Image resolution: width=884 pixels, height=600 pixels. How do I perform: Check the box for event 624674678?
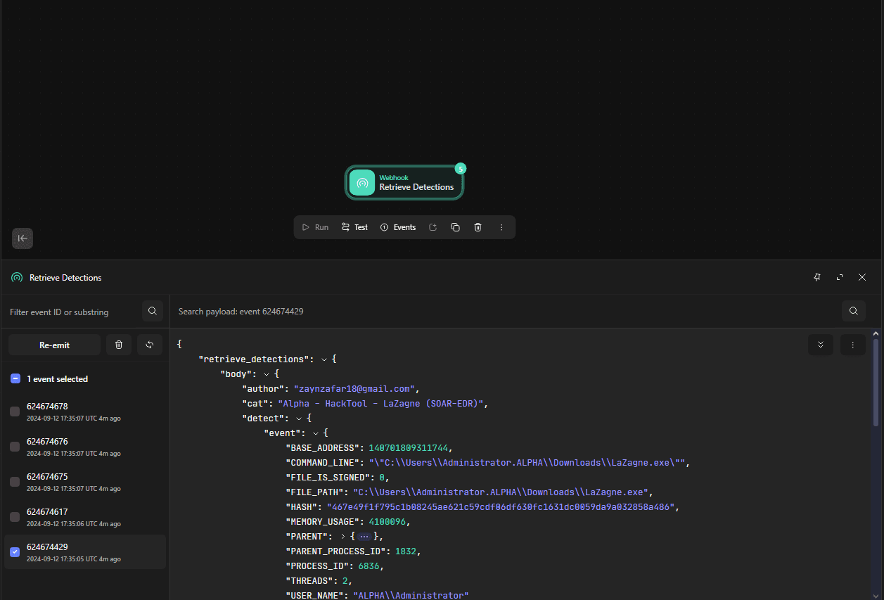(x=15, y=411)
